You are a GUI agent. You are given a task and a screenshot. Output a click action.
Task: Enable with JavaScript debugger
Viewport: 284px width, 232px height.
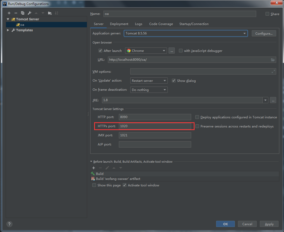pyautogui.click(x=181, y=51)
